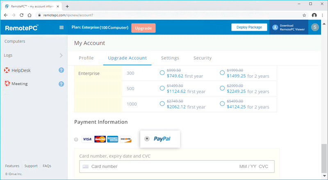Click the scrollbar up arrow

coord(324,24)
